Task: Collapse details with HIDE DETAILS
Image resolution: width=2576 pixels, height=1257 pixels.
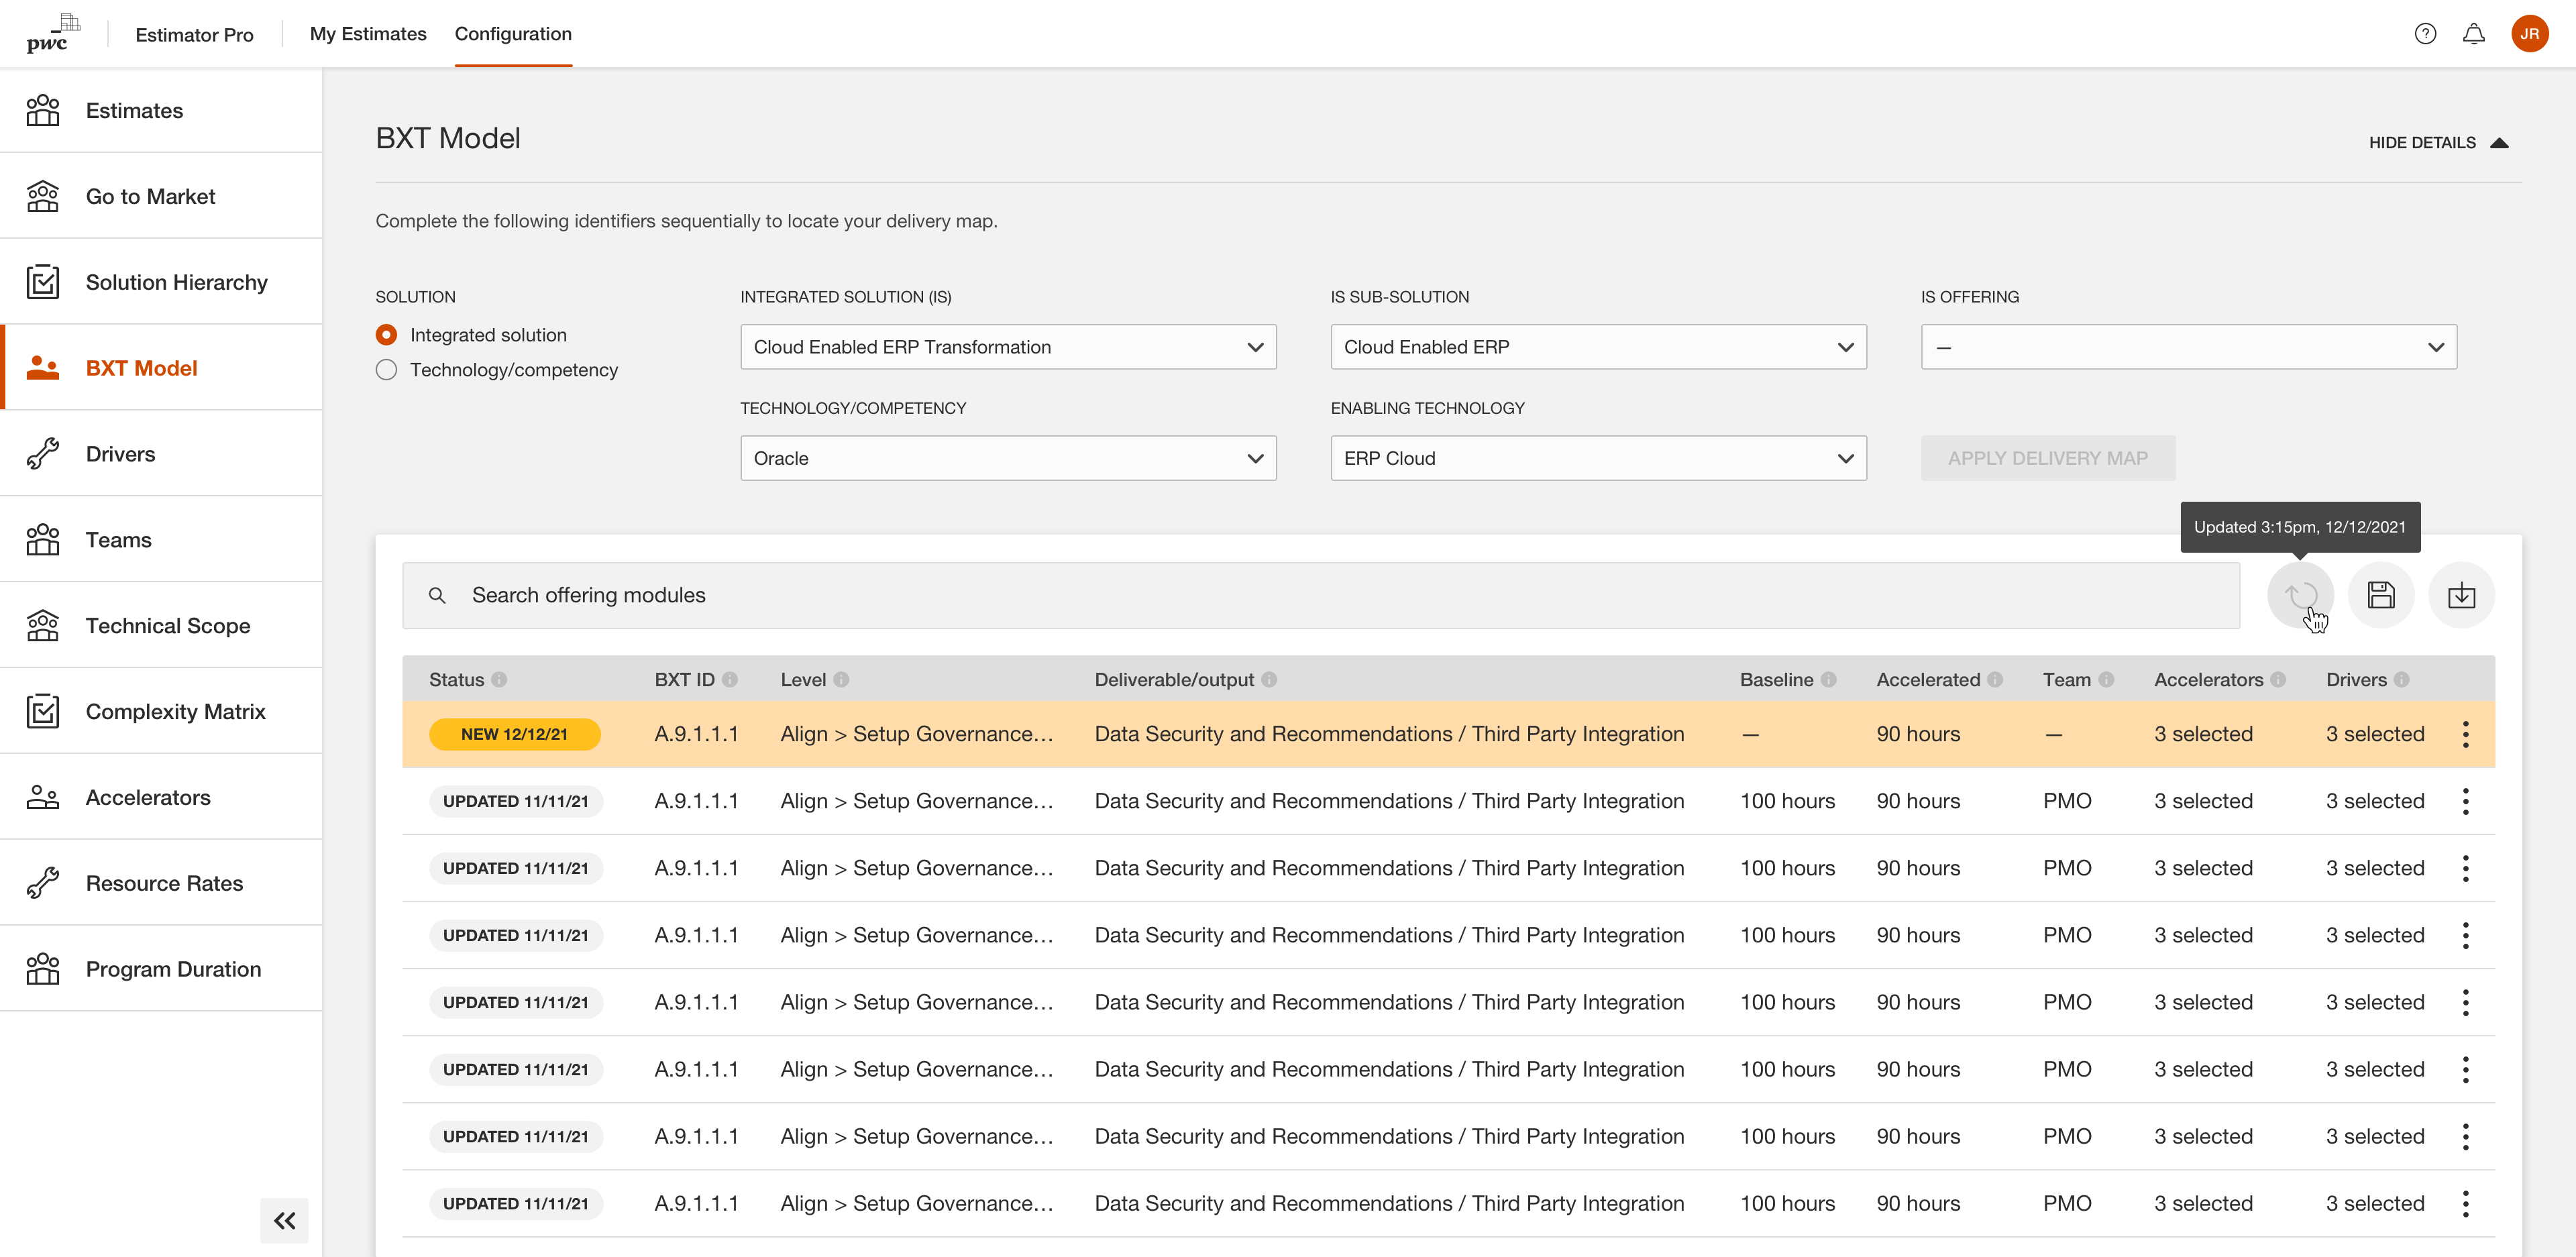Action: [x=2438, y=143]
